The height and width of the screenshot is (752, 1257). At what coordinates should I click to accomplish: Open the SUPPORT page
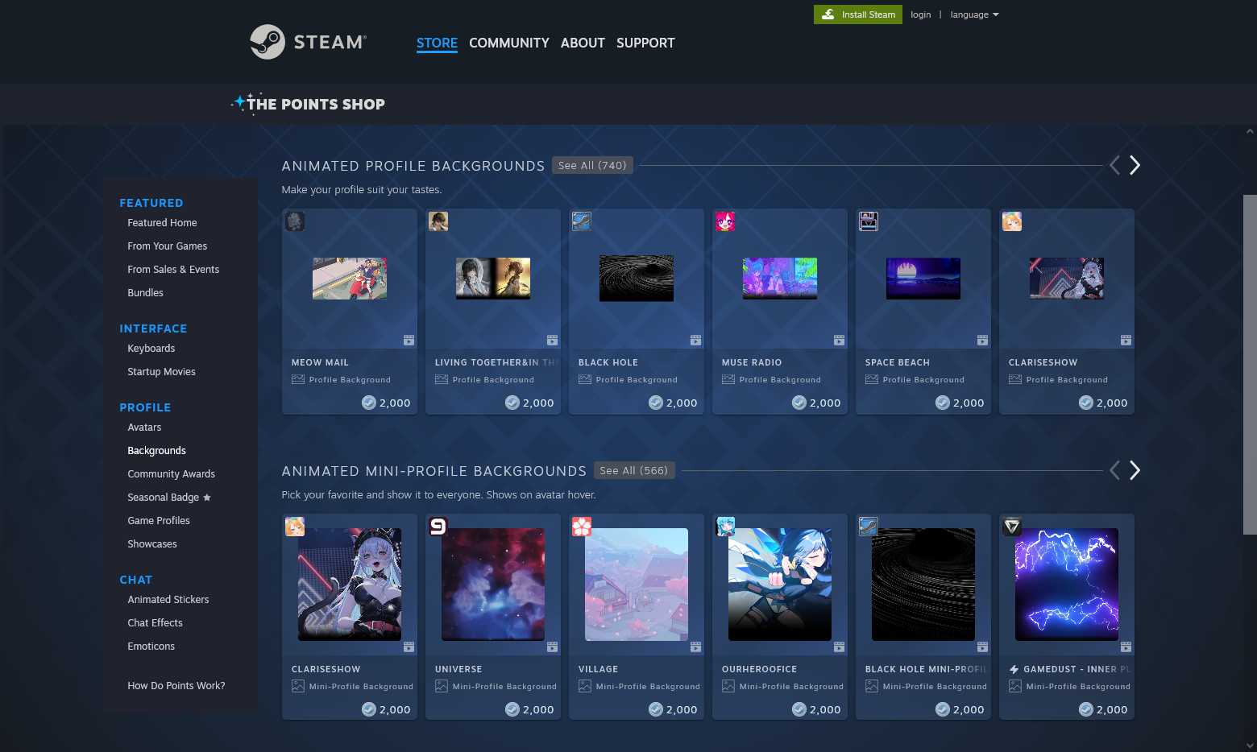click(645, 43)
